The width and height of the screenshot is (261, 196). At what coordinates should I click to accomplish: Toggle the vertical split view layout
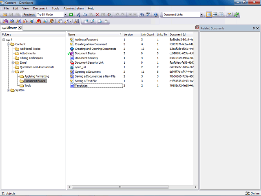(x=221, y=15)
